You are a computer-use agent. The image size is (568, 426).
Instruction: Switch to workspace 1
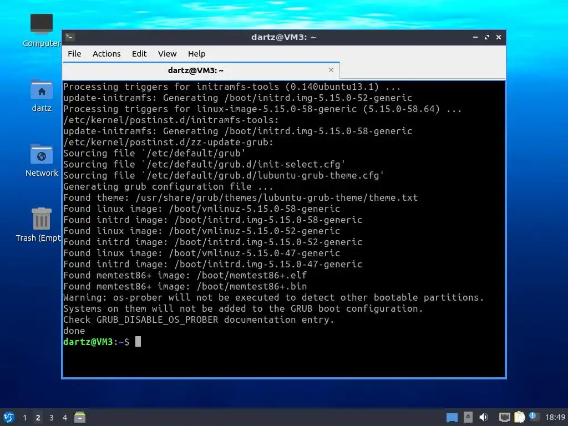pos(24,418)
